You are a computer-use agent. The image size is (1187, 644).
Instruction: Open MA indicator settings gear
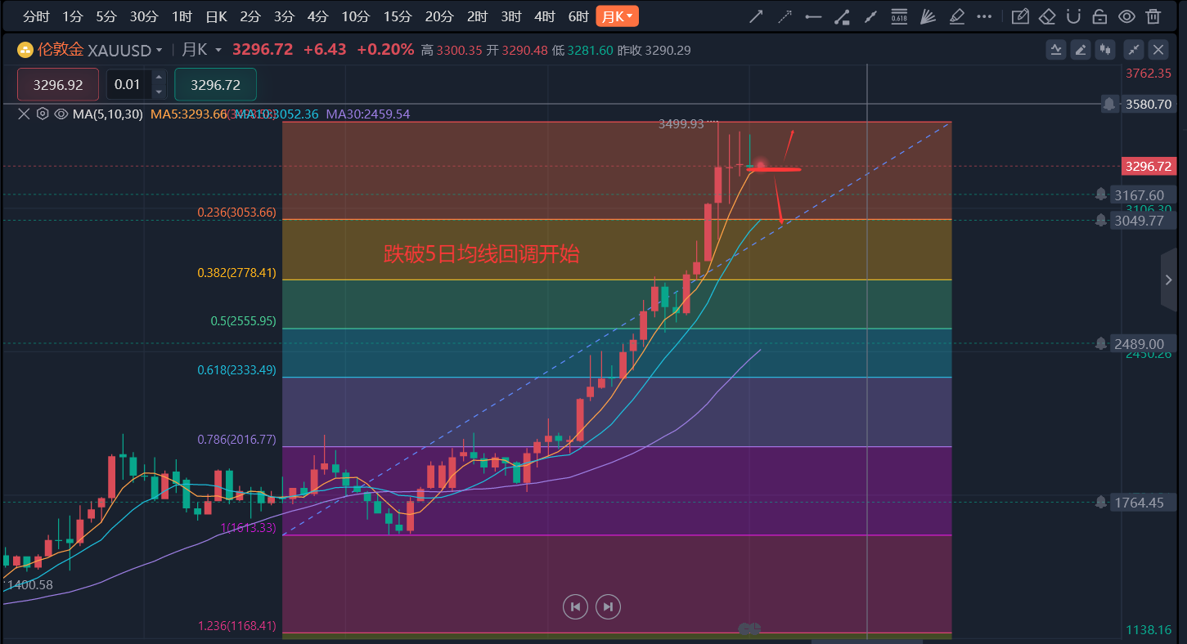(43, 114)
